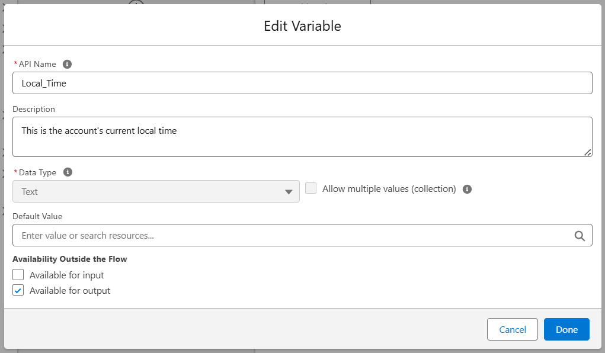Viewport: 605px width, 353px height.
Task: Click the Description box resize handle
Action: pos(587,152)
